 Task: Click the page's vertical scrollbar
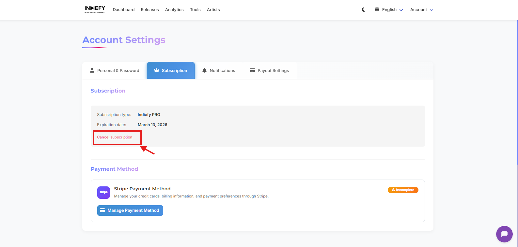click(x=517, y=98)
